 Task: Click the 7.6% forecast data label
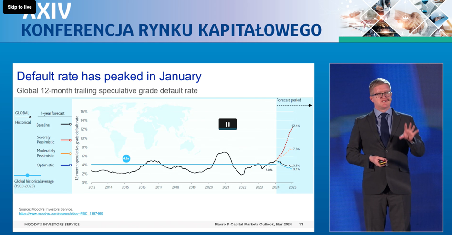point(296,149)
